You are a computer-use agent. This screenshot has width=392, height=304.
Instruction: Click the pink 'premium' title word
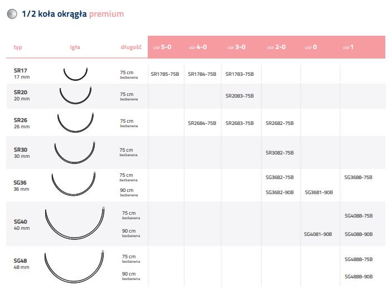(x=107, y=14)
